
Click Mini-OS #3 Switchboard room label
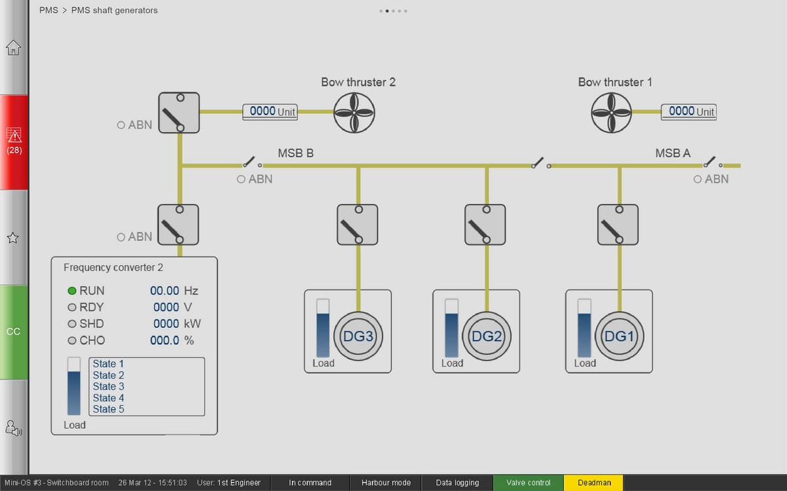click(x=56, y=483)
